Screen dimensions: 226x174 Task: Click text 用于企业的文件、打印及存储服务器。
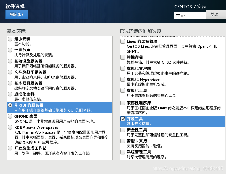(45, 77)
